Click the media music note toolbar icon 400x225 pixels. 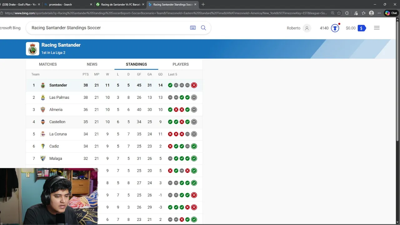(355, 13)
